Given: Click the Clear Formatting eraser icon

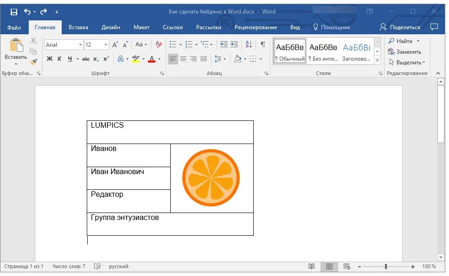Looking at the screenshot, I should pos(159,44).
